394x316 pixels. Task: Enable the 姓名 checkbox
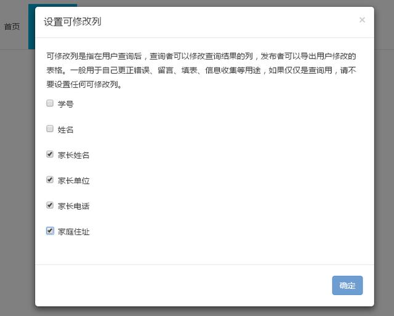click(50, 128)
